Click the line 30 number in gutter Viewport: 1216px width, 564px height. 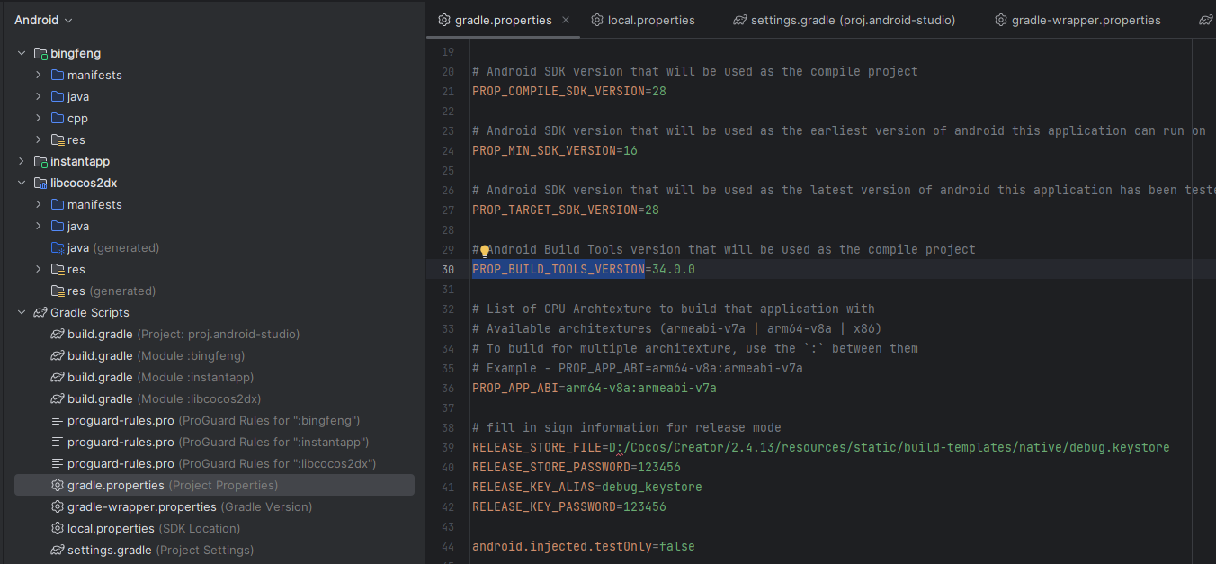coord(447,270)
